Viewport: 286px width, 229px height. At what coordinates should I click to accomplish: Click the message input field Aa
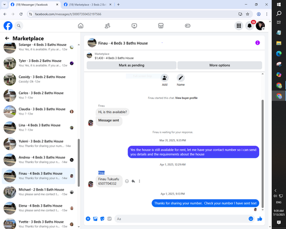coord(181,219)
